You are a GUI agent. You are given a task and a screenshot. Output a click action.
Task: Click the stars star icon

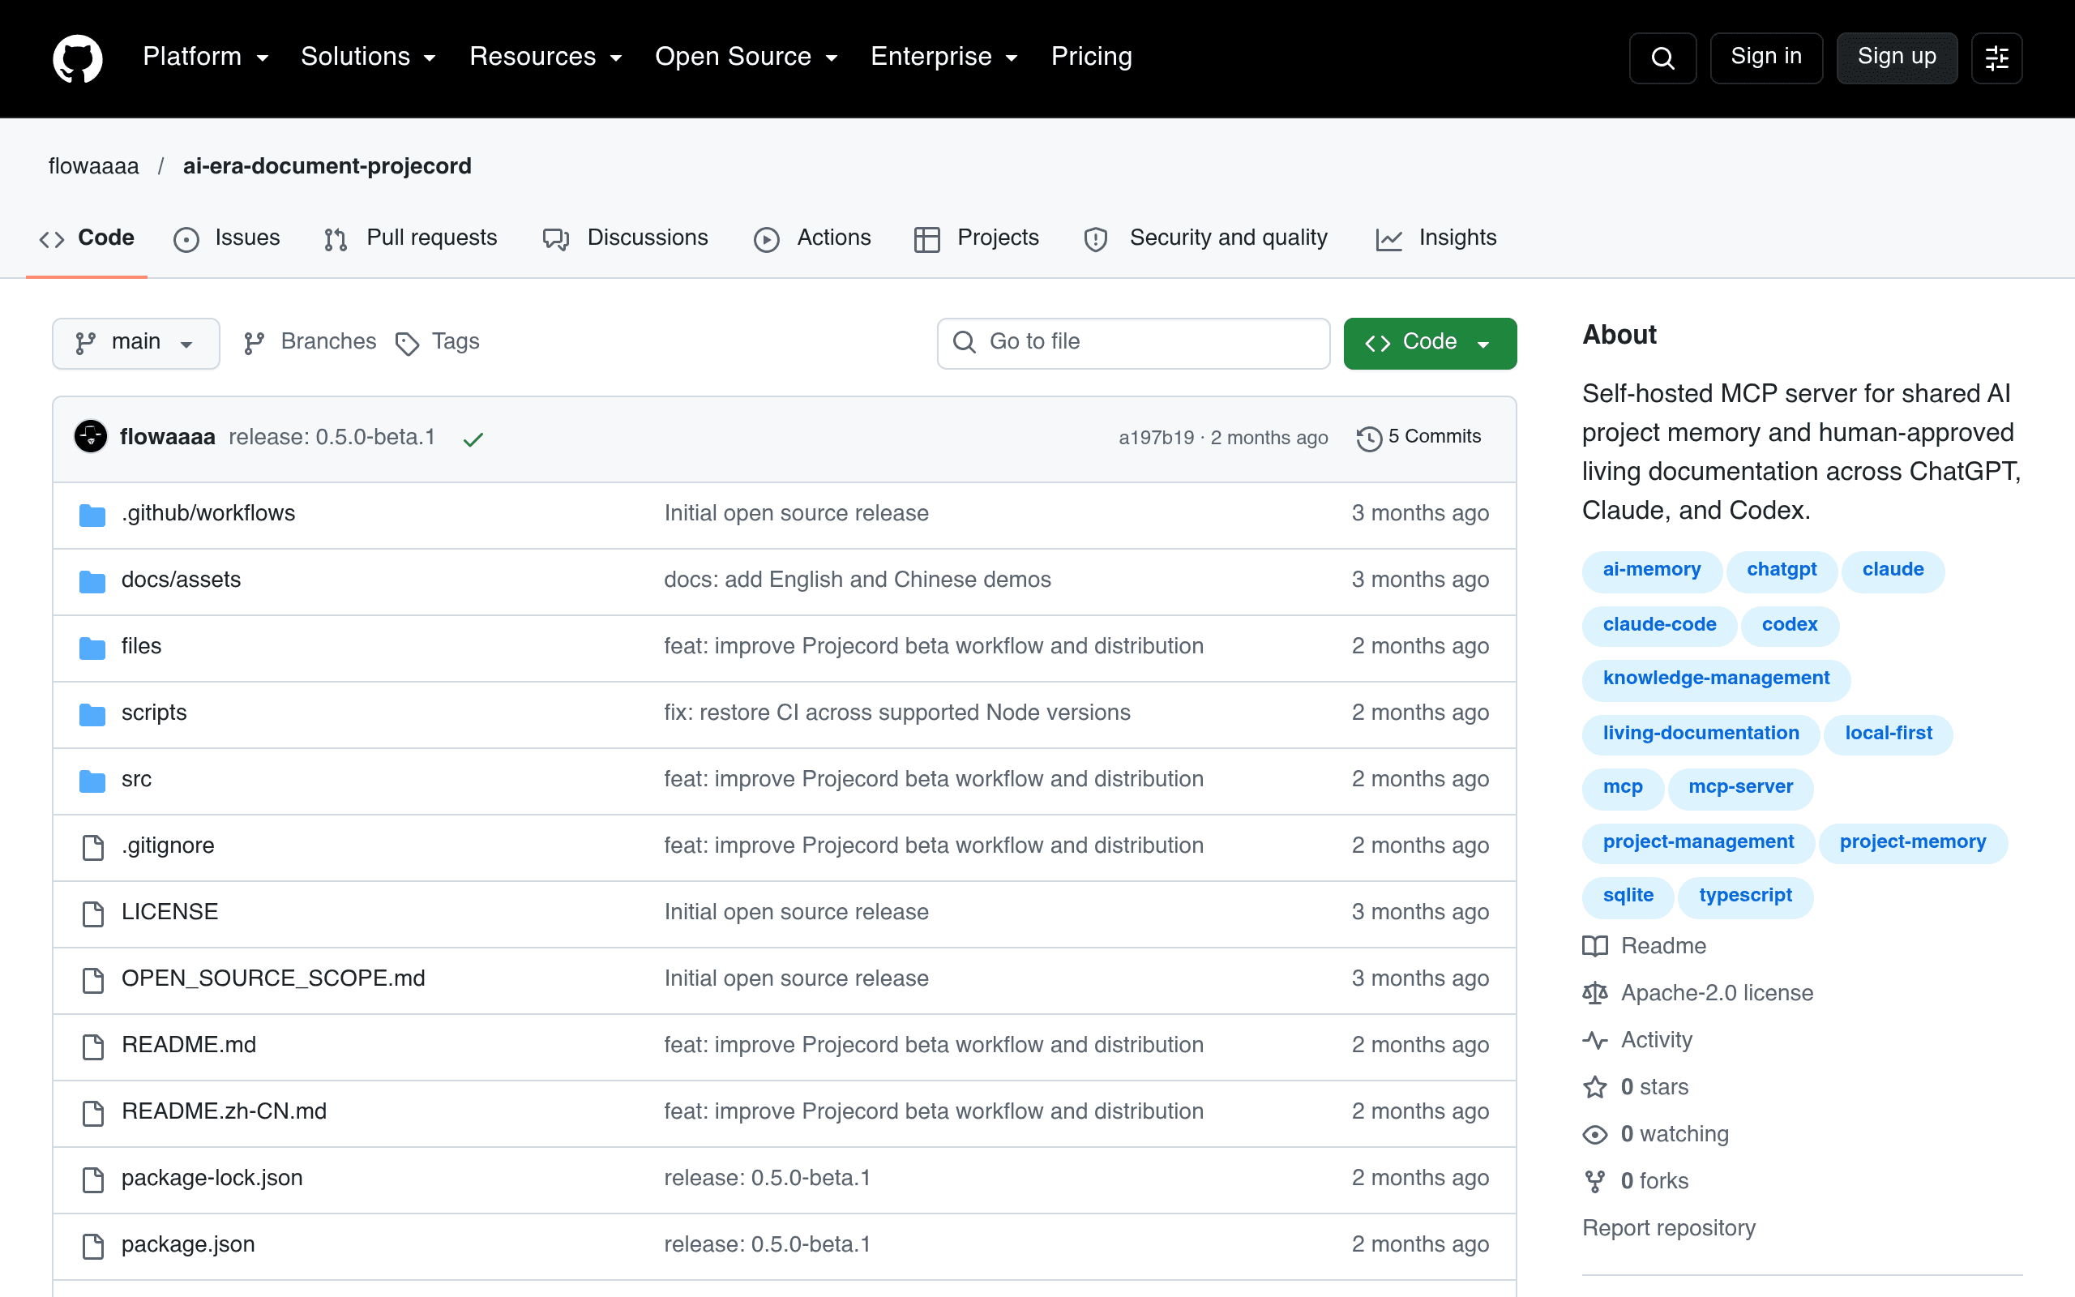click(1595, 1088)
